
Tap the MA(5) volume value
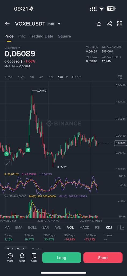pyautogui.click(x=42, y=196)
